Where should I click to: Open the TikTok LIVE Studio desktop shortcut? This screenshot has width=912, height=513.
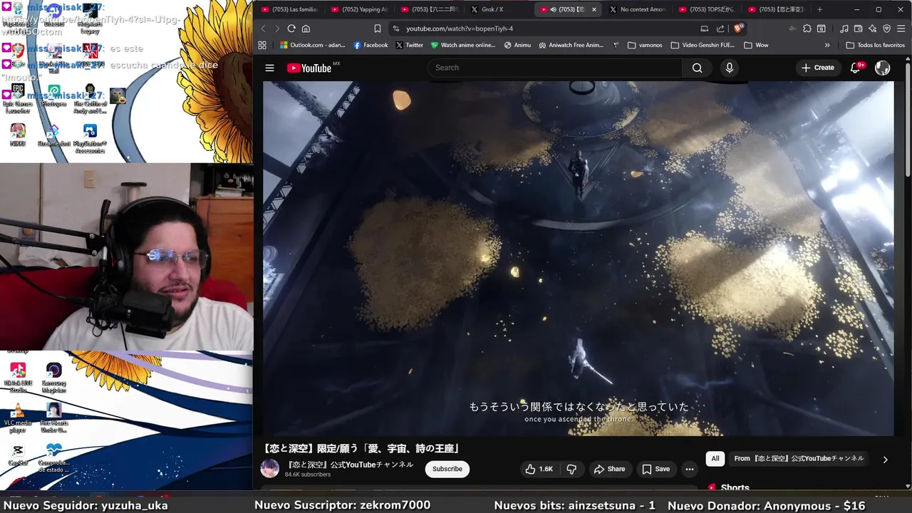pos(18,378)
